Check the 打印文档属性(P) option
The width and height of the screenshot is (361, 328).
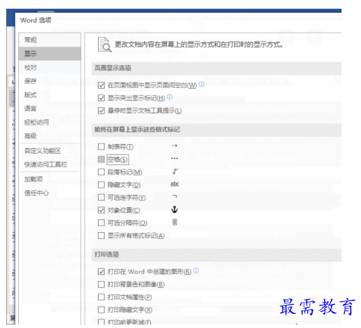tap(101, 297)
